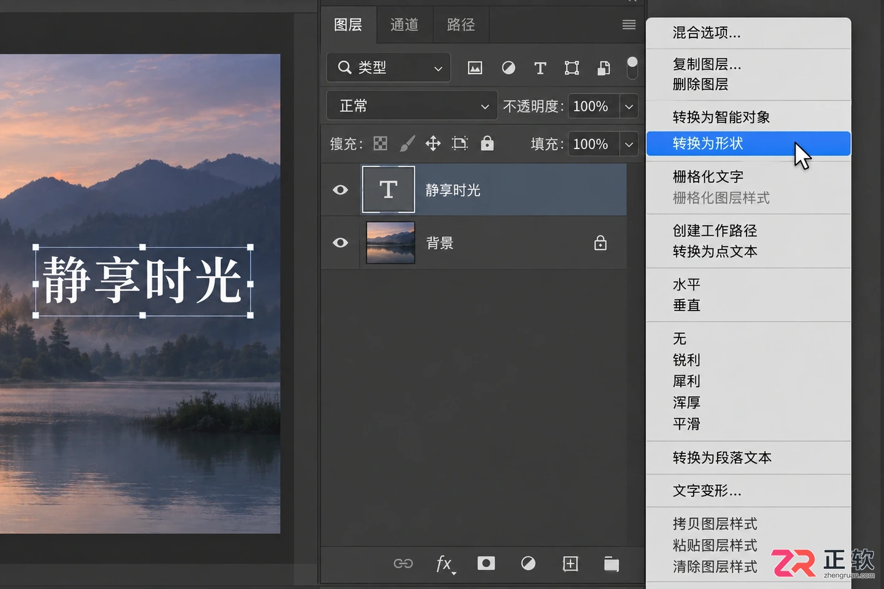Lock position move icon
This screenshot has width=884, height=589.
point(433,144)
